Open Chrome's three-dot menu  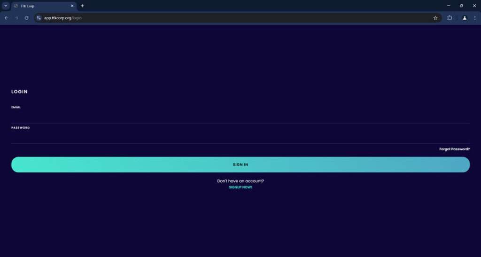475,18
